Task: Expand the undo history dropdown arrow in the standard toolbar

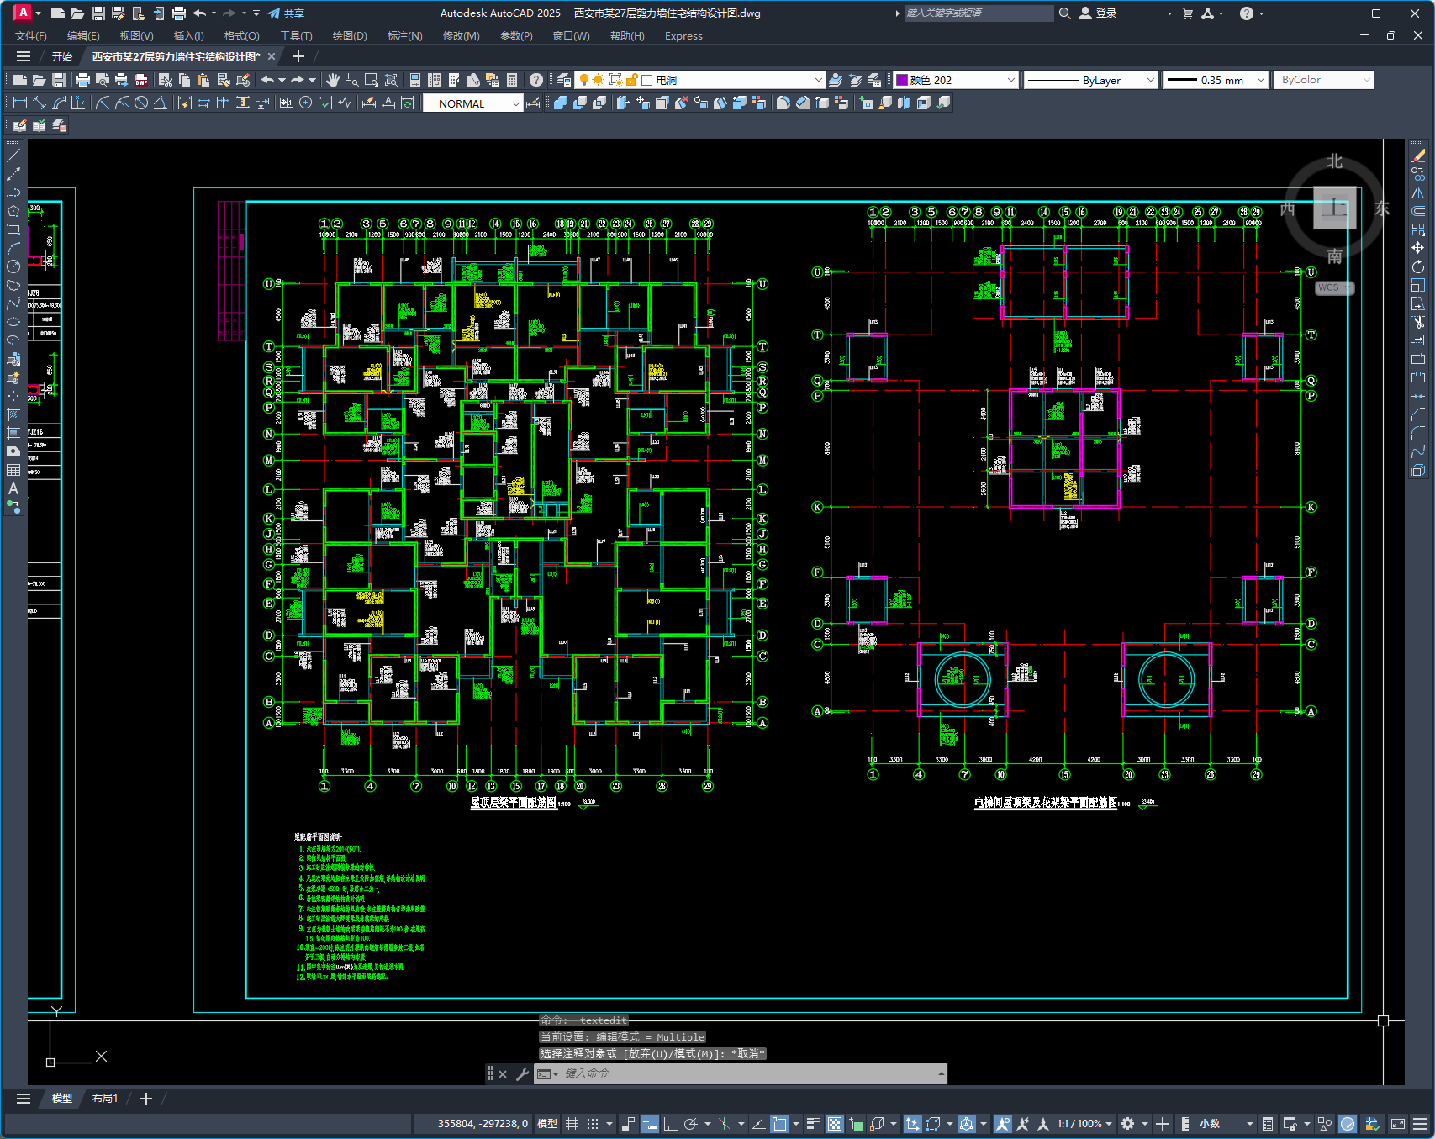Action: [x=282, y=80]
